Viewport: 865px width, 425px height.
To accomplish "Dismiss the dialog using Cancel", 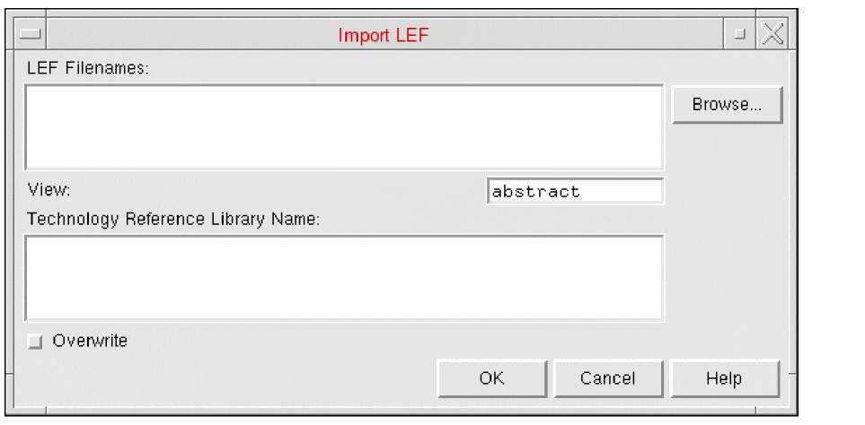I will click(x=608, y=378).
